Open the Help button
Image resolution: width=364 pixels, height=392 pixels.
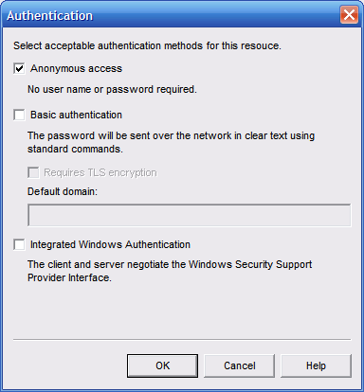pos(316,365)
